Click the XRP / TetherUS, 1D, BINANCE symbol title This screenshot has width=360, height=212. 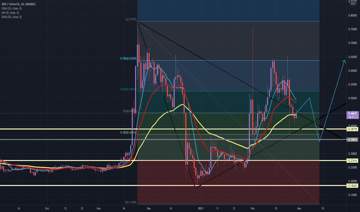click(x=19, y=4)
